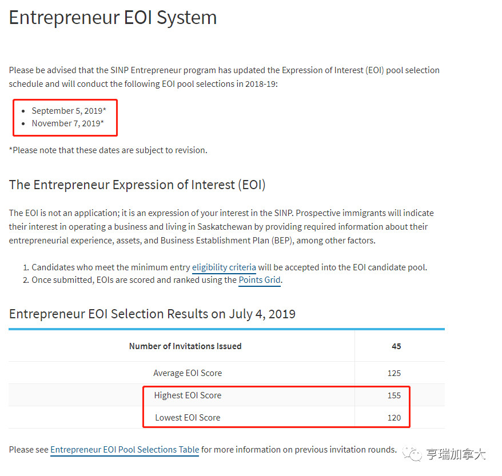Click the dates subject to revision note

click(x=108, y=150)
